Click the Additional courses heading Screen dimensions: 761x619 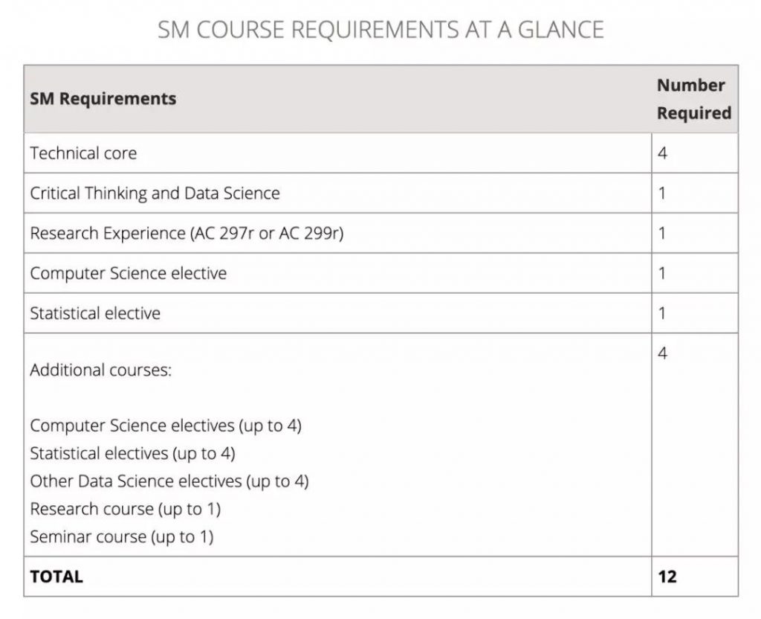(101, 371)
